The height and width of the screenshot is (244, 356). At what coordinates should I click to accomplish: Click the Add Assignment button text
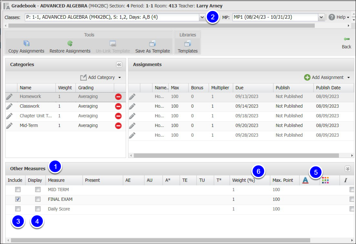tap(328, 77)
